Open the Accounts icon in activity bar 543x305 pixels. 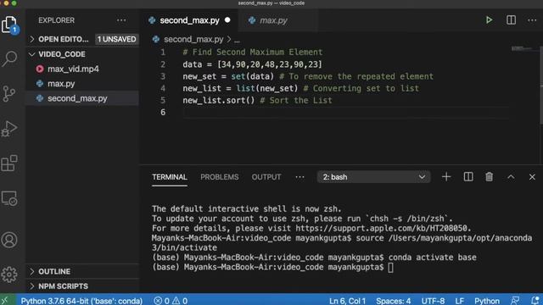tap(9, 240)
